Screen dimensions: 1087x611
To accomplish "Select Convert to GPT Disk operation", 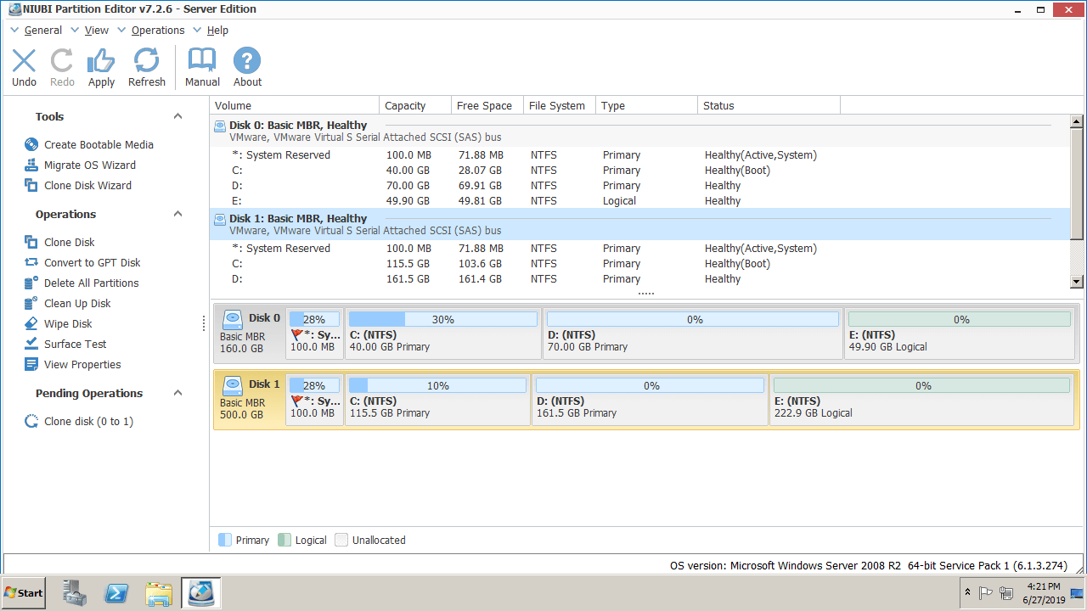I will [x=92, y=263].
